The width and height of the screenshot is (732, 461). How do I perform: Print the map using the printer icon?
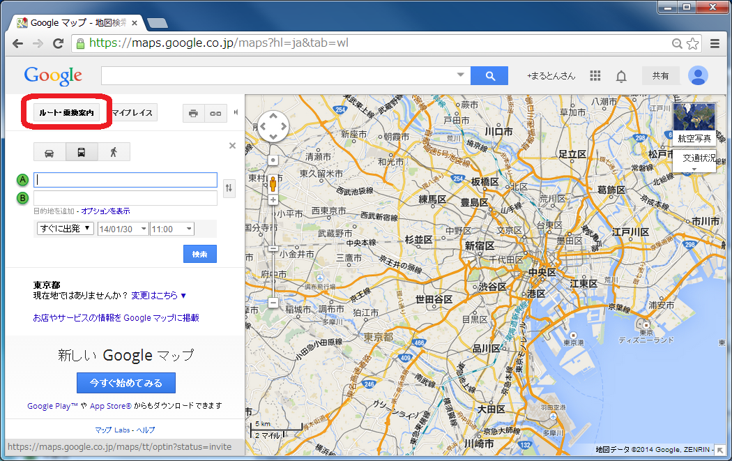click(x=193, y=113)
